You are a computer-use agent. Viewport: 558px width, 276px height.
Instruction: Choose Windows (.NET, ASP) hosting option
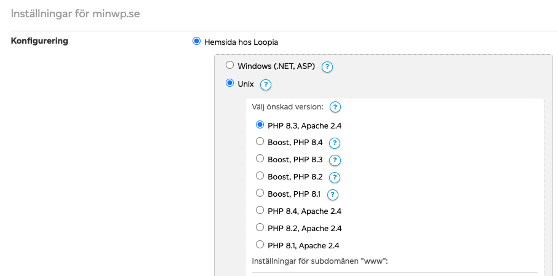[229, 65]
